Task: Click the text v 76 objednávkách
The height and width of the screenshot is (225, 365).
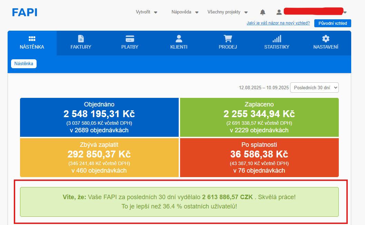Action: [259, 171]
